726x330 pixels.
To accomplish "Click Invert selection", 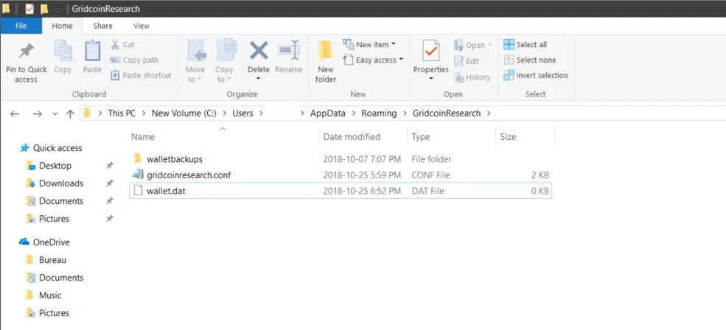I will 536,75.
